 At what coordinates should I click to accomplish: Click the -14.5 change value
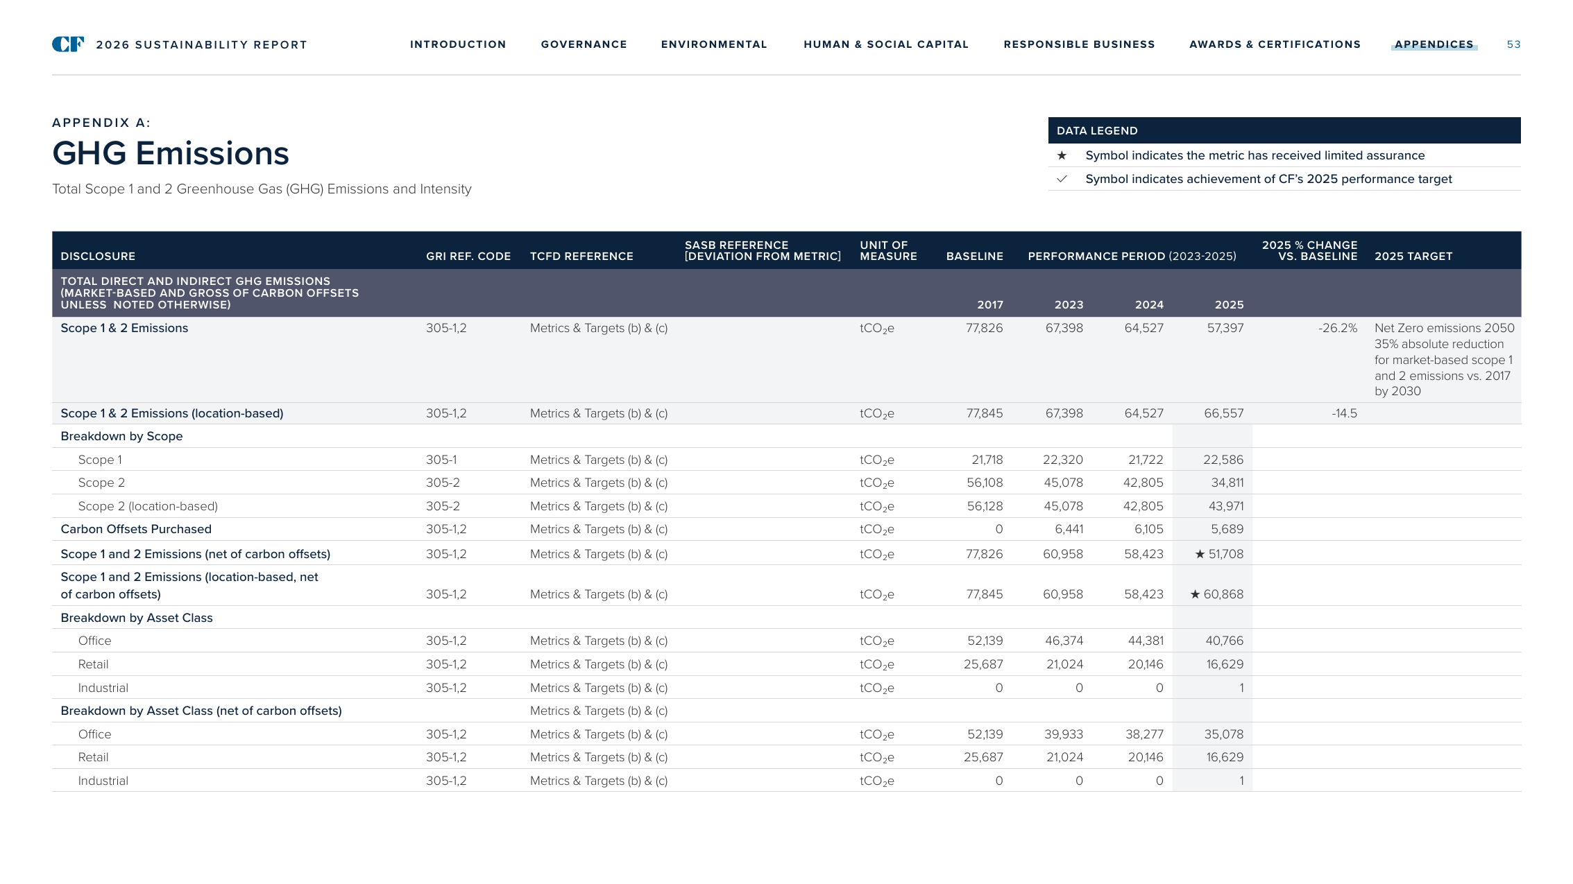(x=1344, y=413)
